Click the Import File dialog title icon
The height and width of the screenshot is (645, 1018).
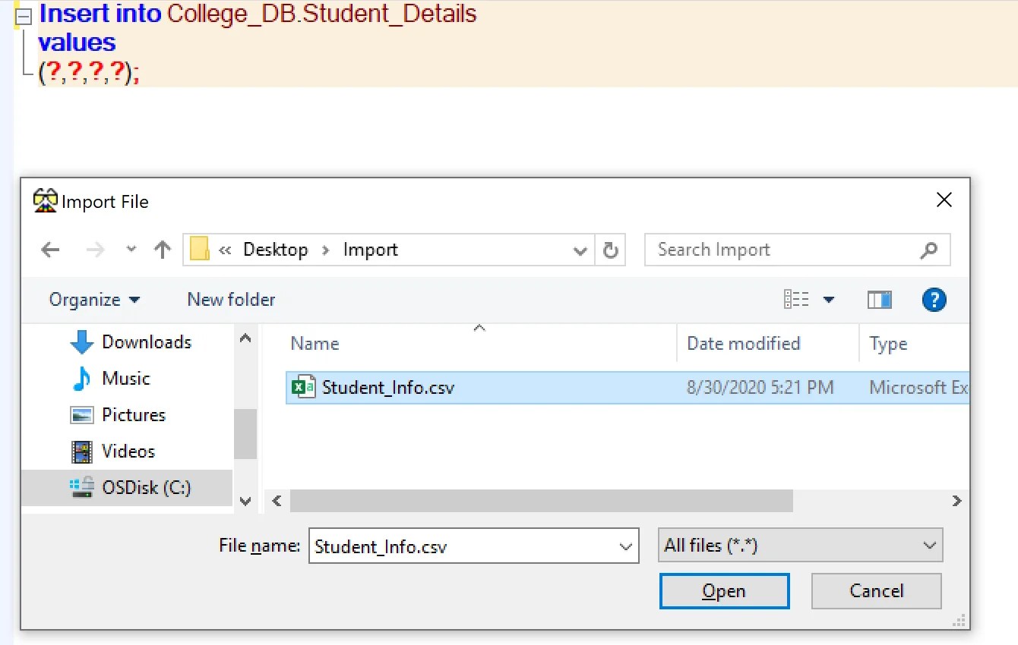pos(43,200)
